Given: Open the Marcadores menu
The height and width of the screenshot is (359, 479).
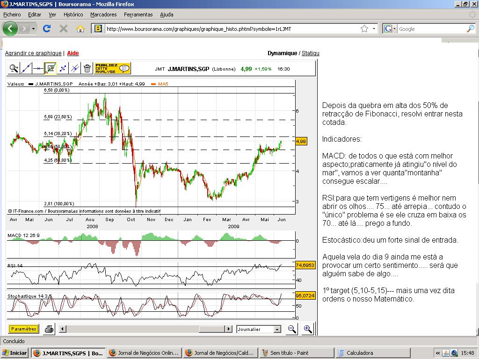Looking at the screenshot, I should tap(103, 14).
